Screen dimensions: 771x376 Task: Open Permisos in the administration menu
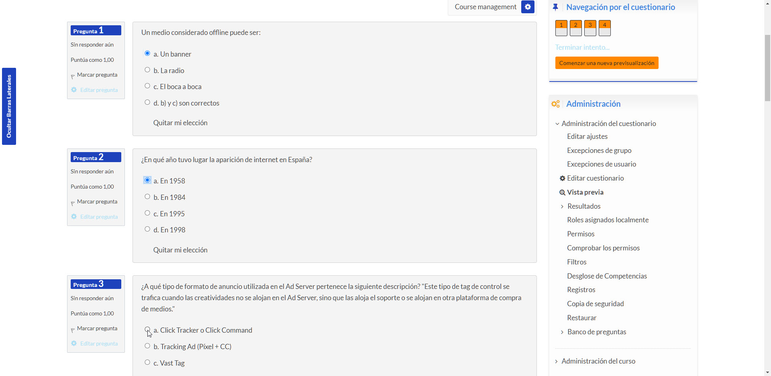581,234
